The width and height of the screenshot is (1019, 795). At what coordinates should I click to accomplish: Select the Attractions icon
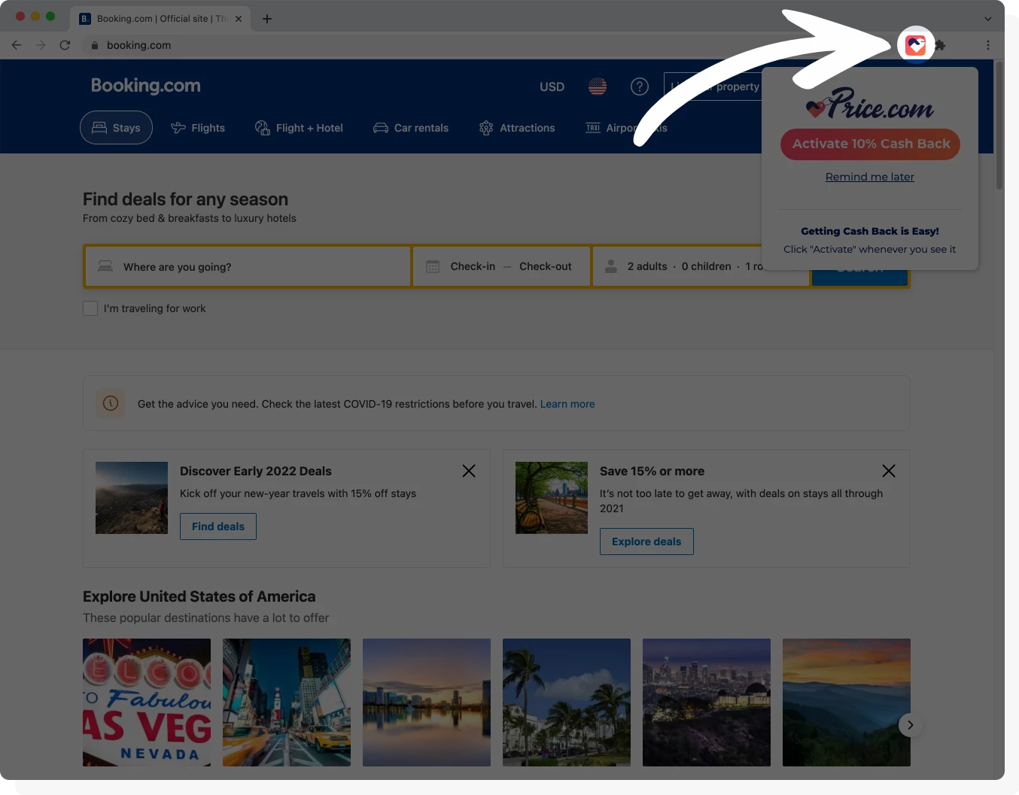tap(486, 128)
